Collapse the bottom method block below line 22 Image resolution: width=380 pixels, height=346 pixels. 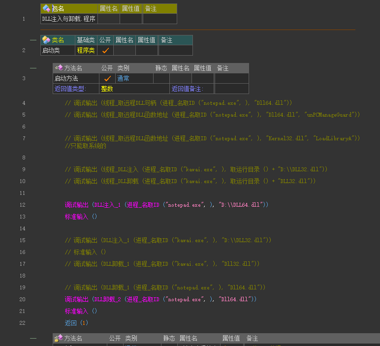[x=33, y=338]
